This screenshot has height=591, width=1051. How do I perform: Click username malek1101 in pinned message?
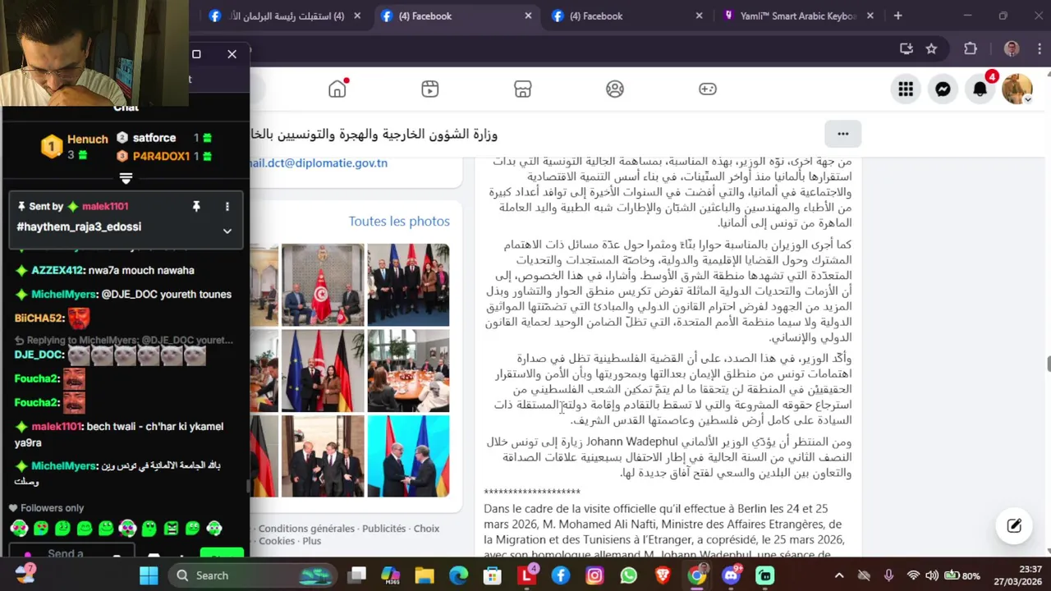tap(104, 207)
